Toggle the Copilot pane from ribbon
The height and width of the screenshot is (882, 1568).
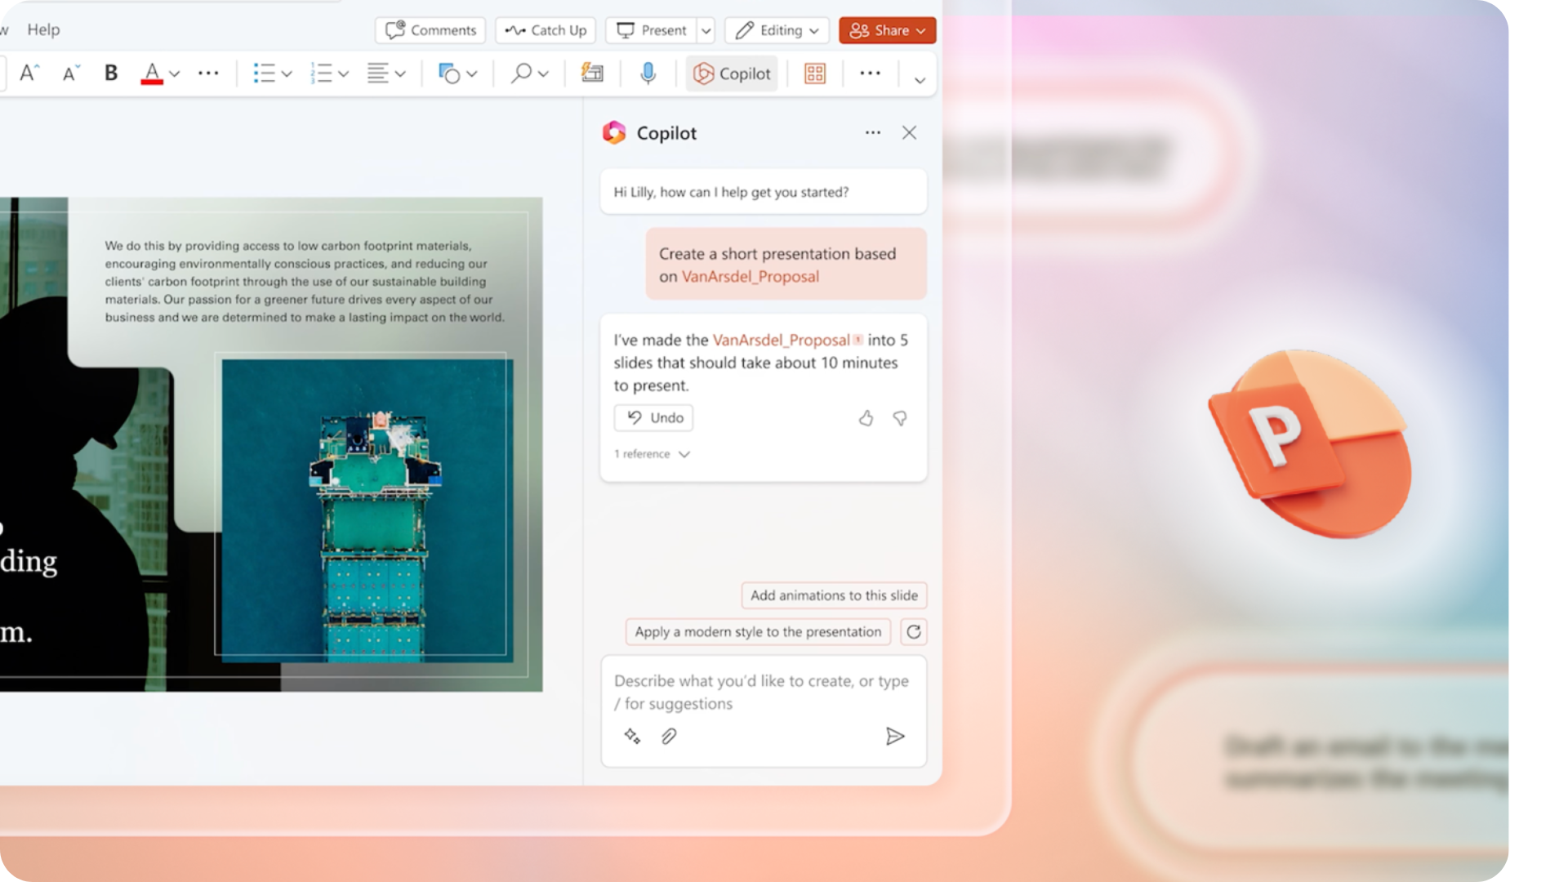732,73
